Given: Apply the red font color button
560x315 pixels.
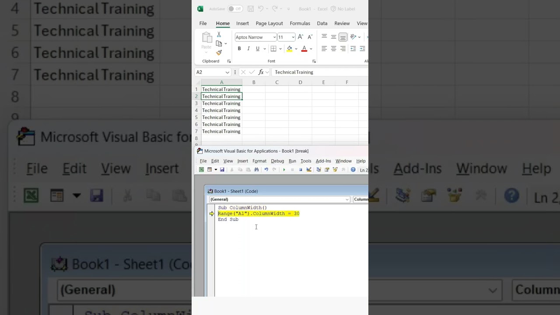Looking at the screenshot, I should click(x=304, y=49).
